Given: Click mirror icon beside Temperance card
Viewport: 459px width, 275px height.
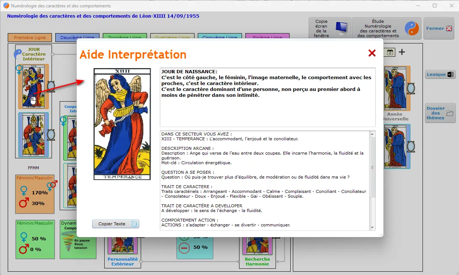Looking at the screenshot, I should click(x=51, y=86).
